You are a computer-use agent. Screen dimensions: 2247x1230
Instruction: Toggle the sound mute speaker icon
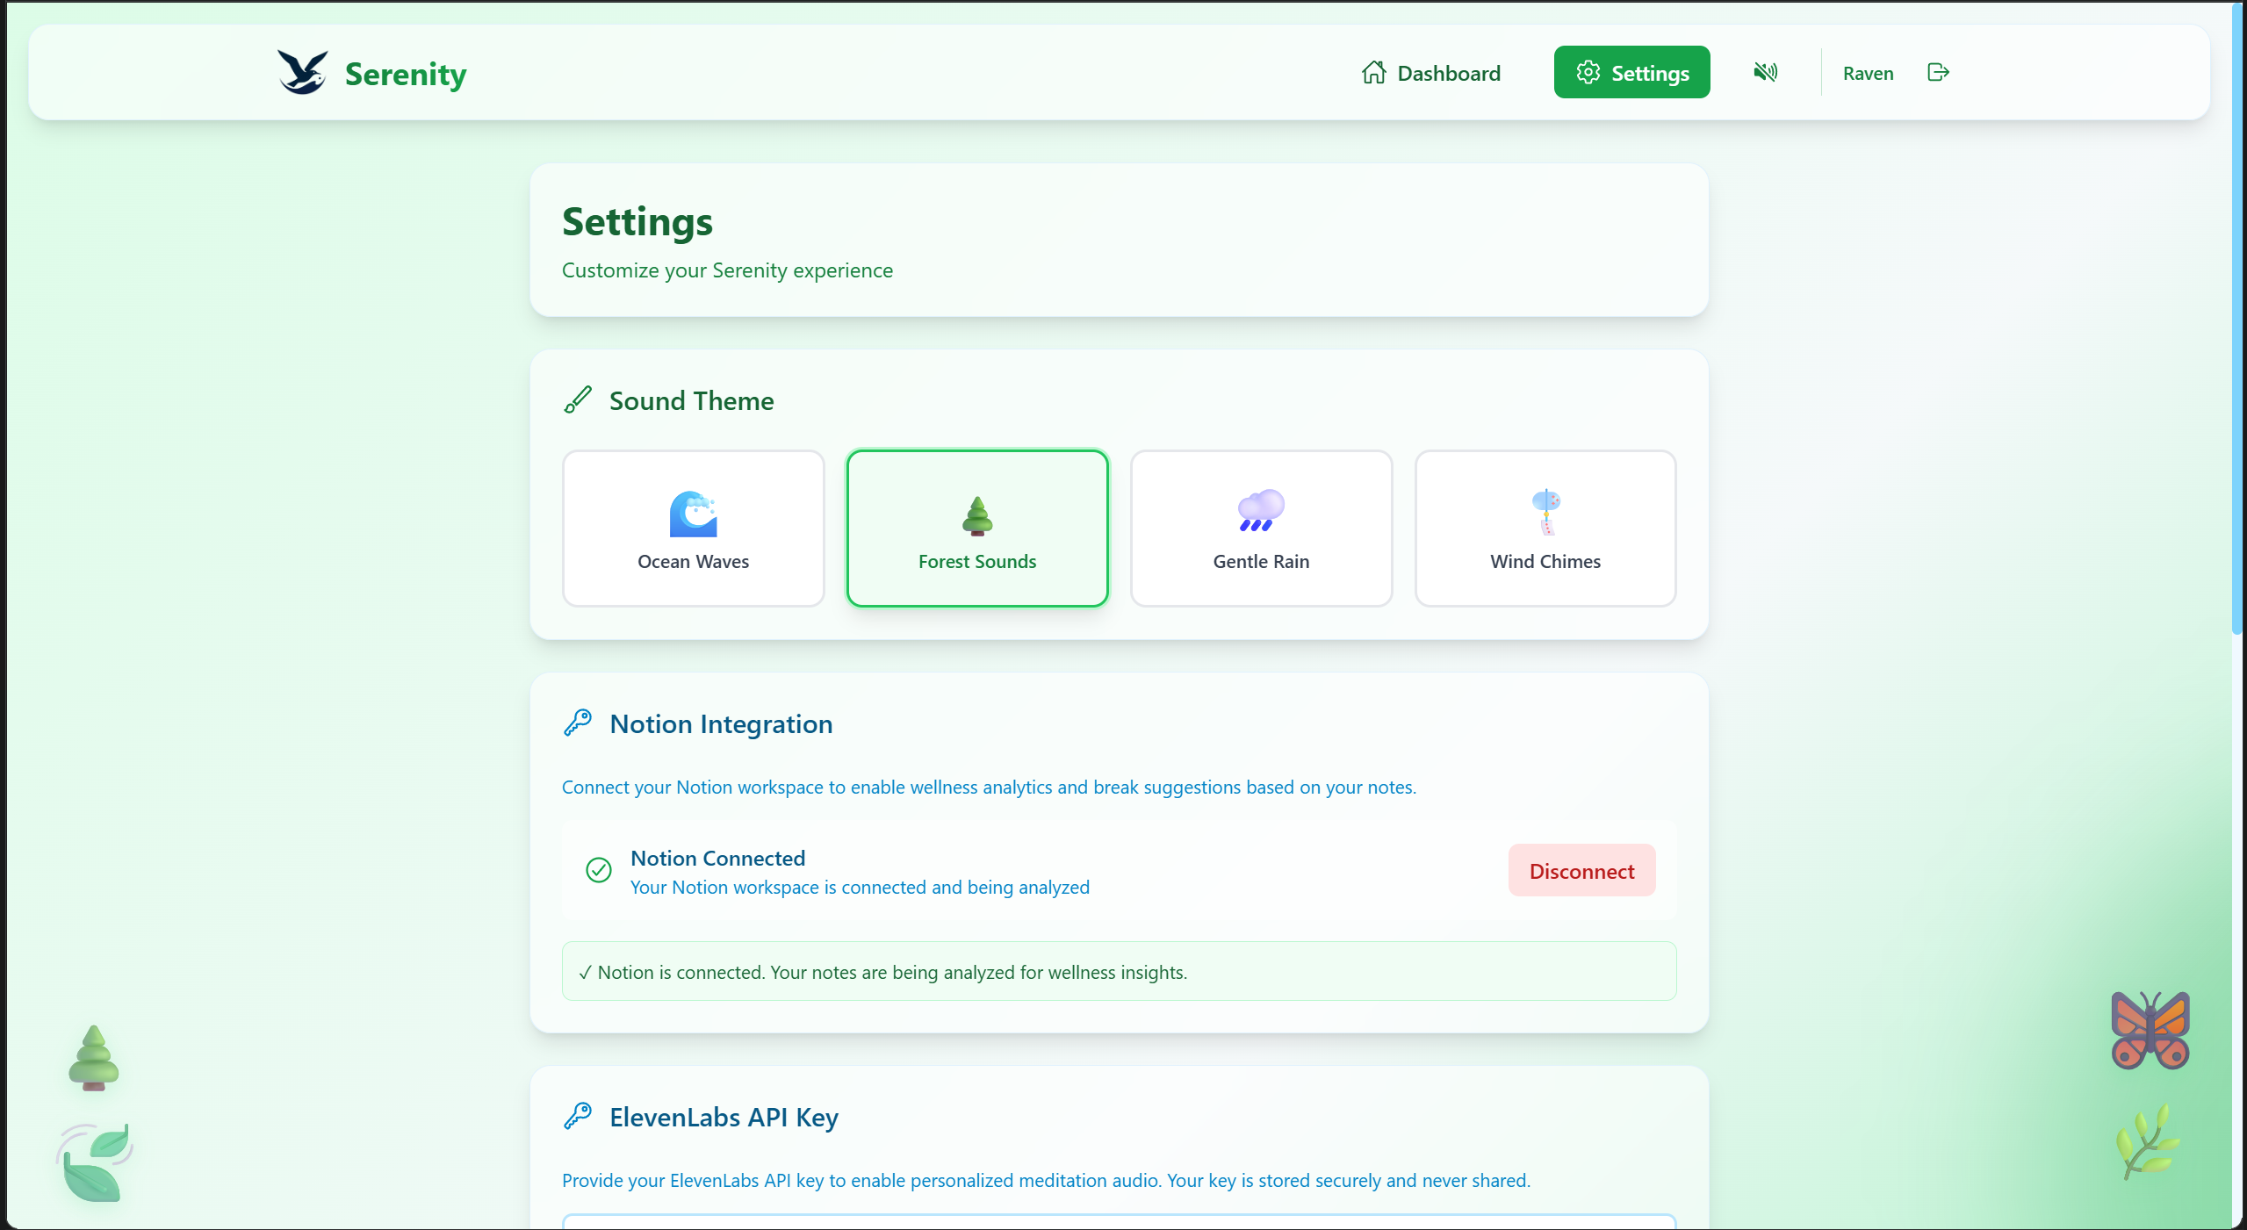tap(1765, 72)
